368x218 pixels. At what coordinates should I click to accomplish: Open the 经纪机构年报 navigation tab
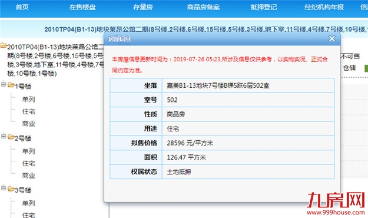tap(324, 7)
